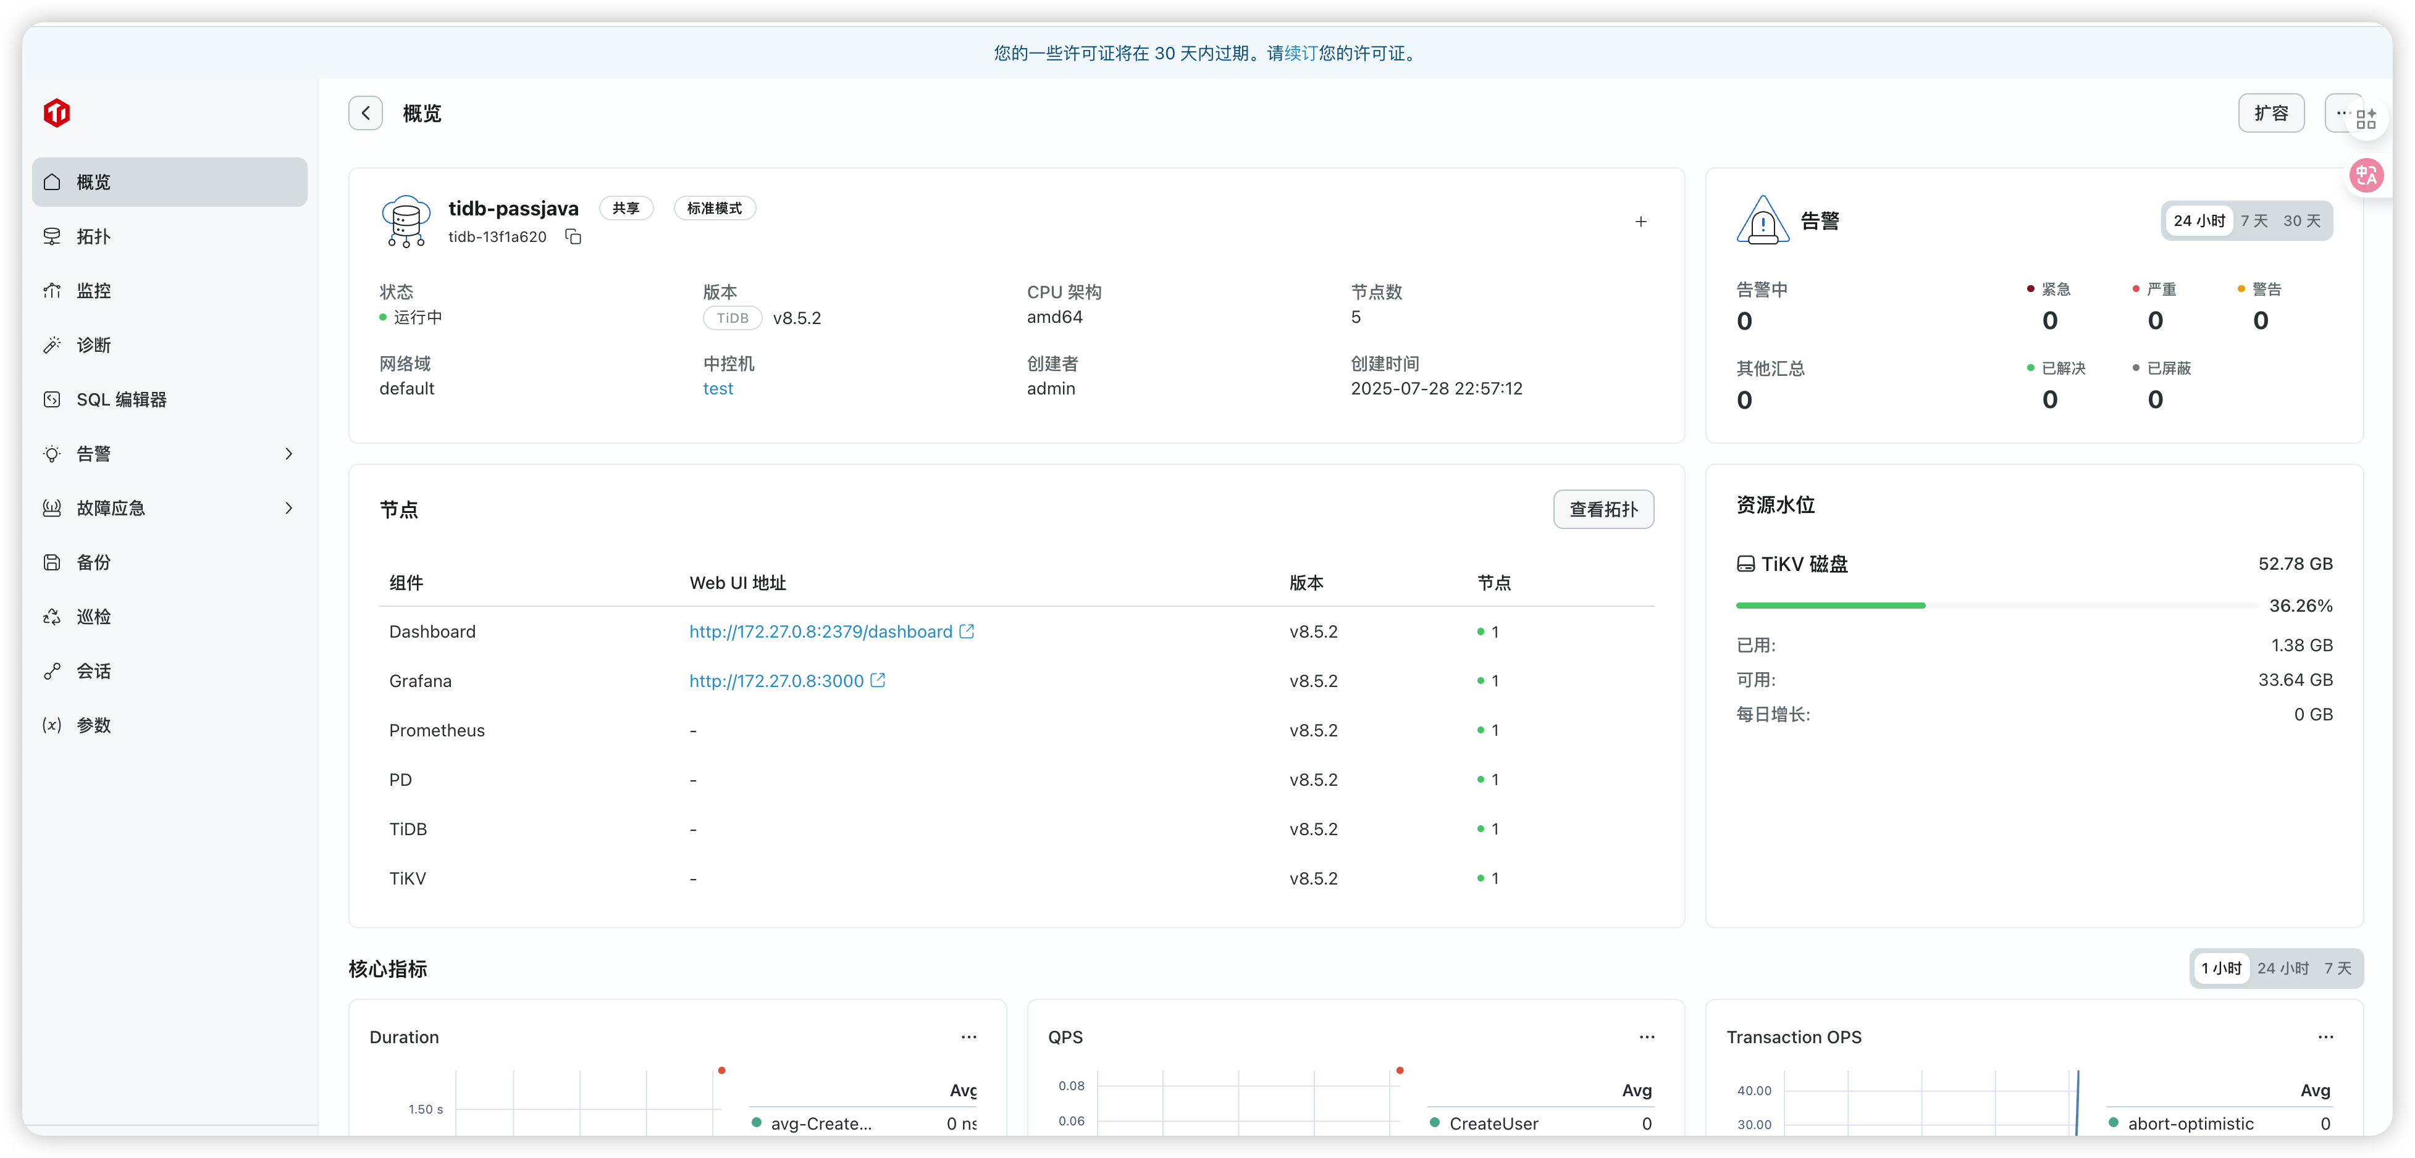Expand the 故障应急 sidebar submenu

coord(288,508)
